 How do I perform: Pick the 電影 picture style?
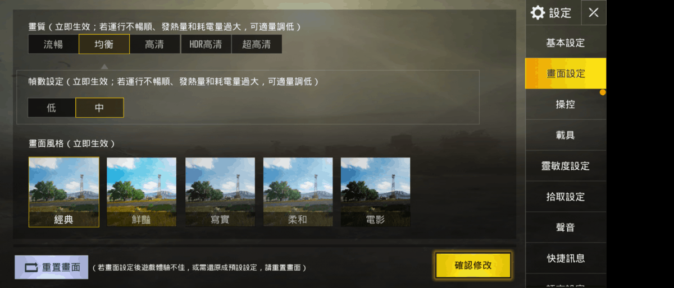tap(375, 192)
